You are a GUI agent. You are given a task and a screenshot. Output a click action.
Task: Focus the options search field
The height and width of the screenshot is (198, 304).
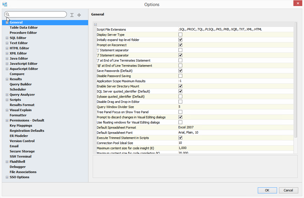(x=38, y=14)
